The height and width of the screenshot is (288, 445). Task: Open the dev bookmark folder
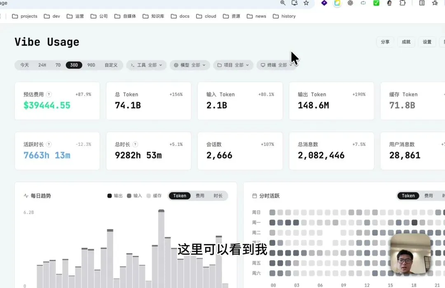coord(52,16)
